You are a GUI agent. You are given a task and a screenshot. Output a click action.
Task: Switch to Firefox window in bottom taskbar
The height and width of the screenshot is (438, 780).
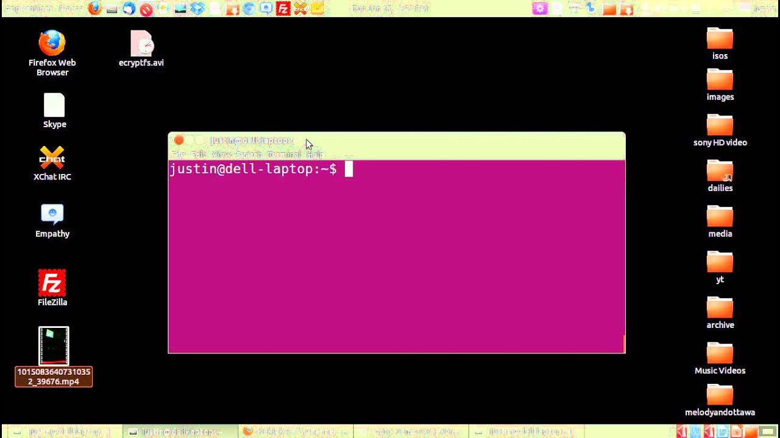click(x=292, y=431)
